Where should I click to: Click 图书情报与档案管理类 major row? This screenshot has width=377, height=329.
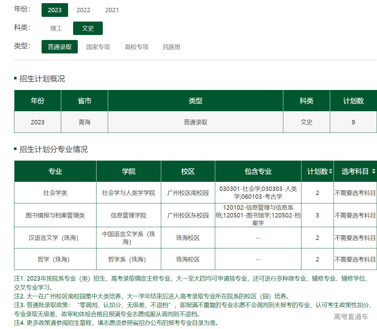click(55, 215)
